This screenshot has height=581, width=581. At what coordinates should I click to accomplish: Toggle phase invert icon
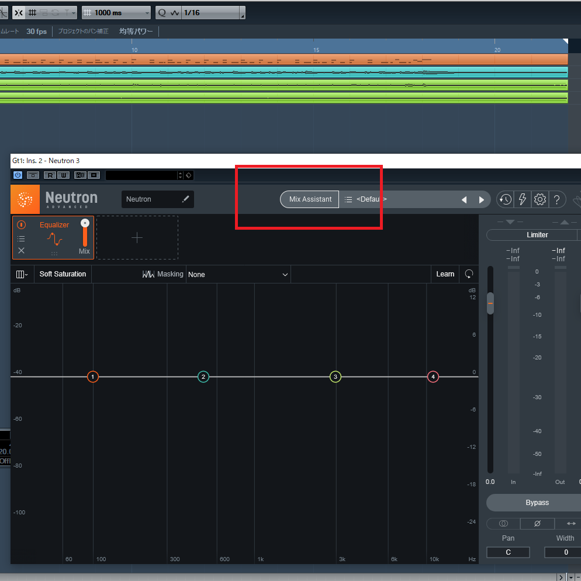pyautogui.click(x=537, y=524)
